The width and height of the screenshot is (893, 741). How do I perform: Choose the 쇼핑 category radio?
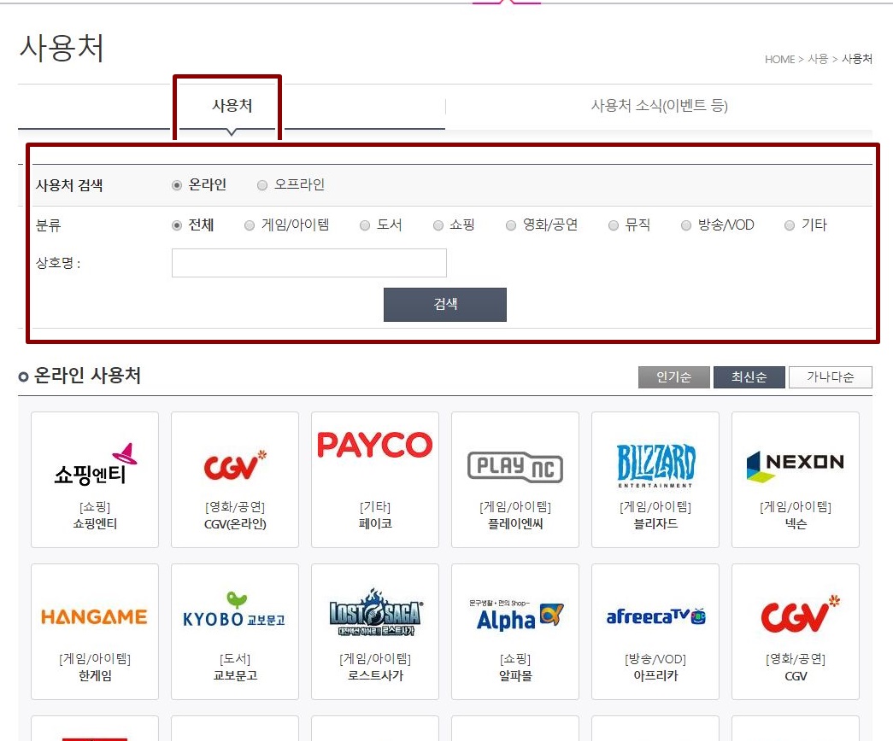coord(438,225)
